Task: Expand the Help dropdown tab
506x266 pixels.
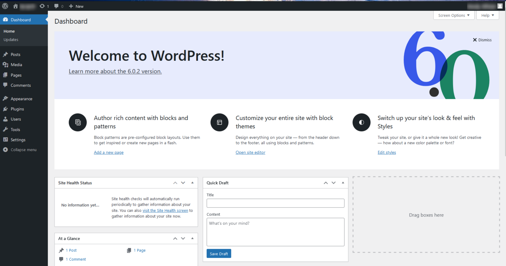Action: click(x=487, y=16)
